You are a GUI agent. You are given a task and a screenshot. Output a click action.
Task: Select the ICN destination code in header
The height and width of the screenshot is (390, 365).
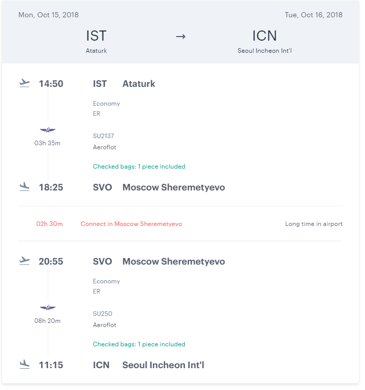[264, 36]
